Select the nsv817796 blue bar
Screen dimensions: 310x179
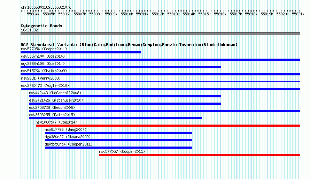pos(119,133)
